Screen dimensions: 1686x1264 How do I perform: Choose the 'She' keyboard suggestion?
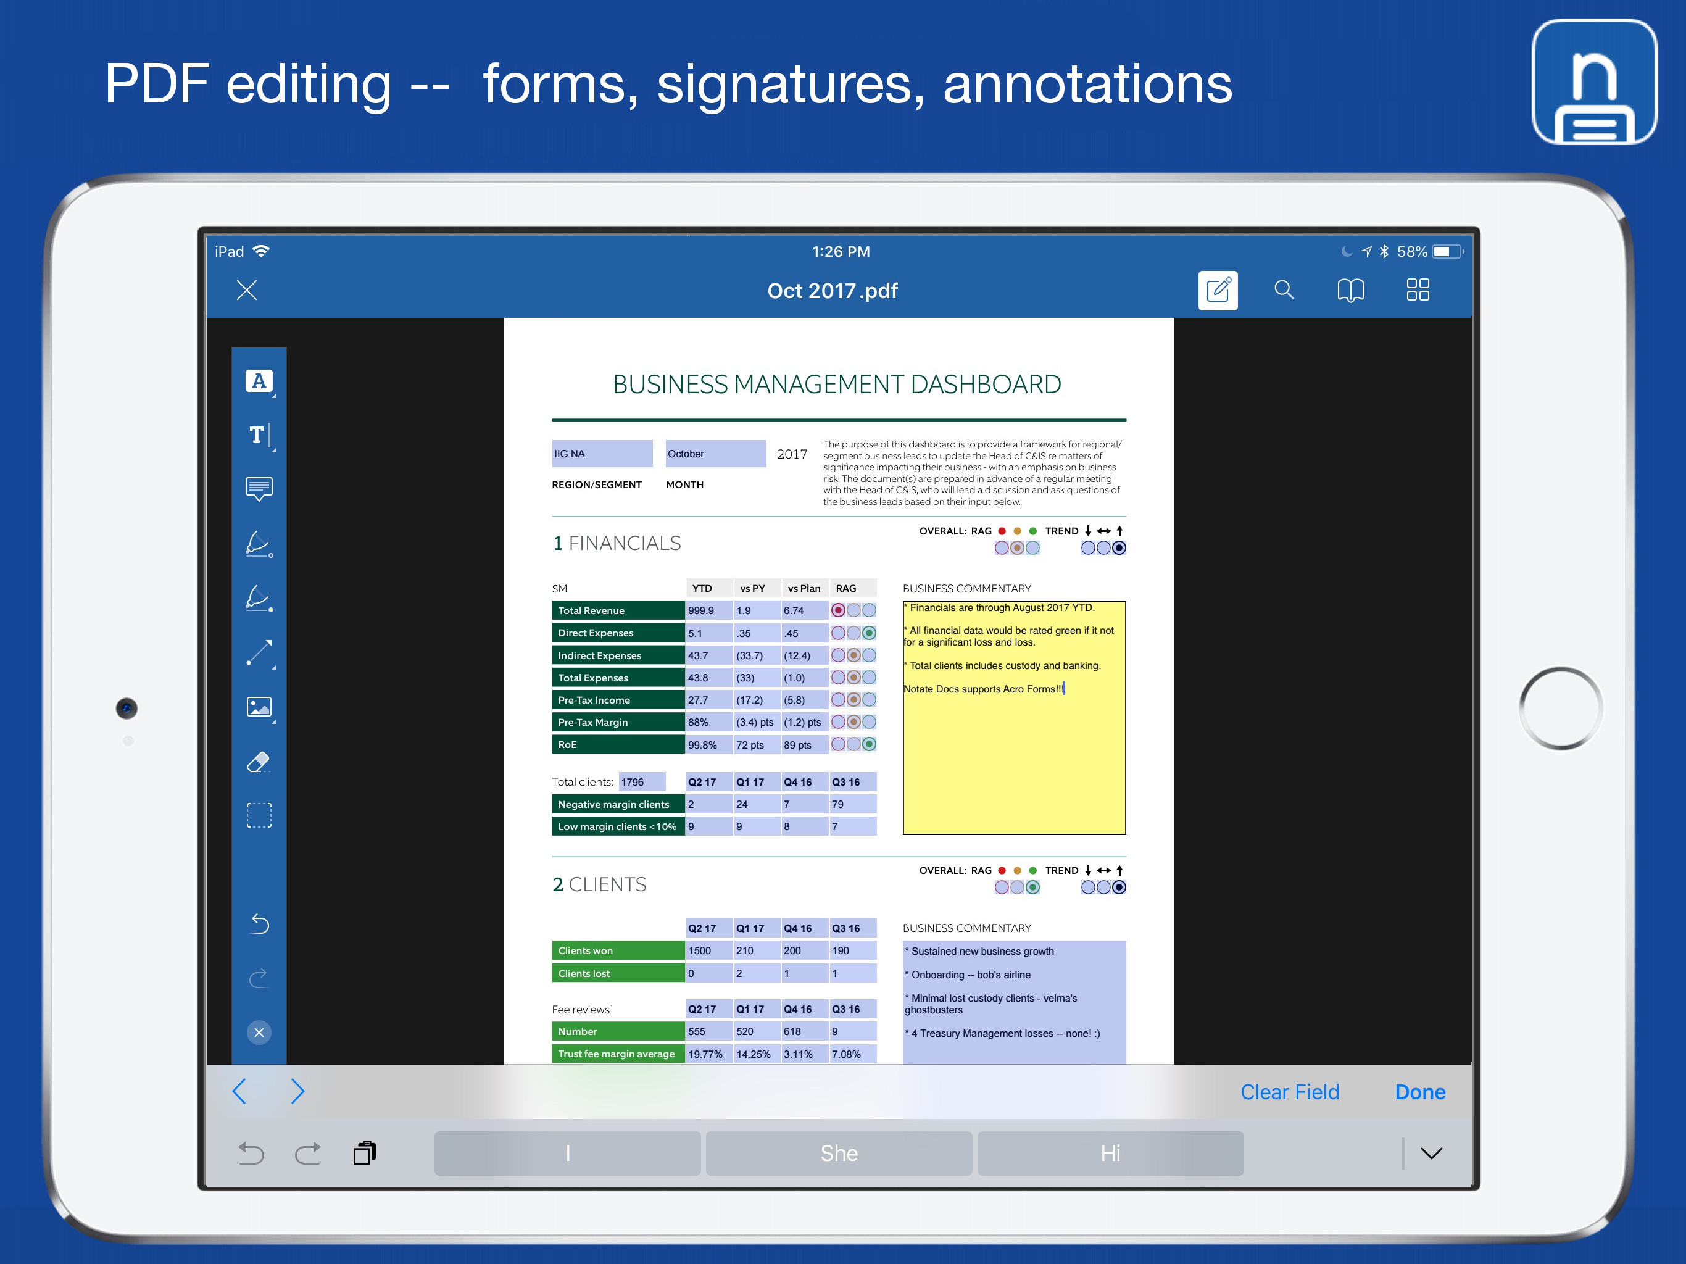[839, 1153]
